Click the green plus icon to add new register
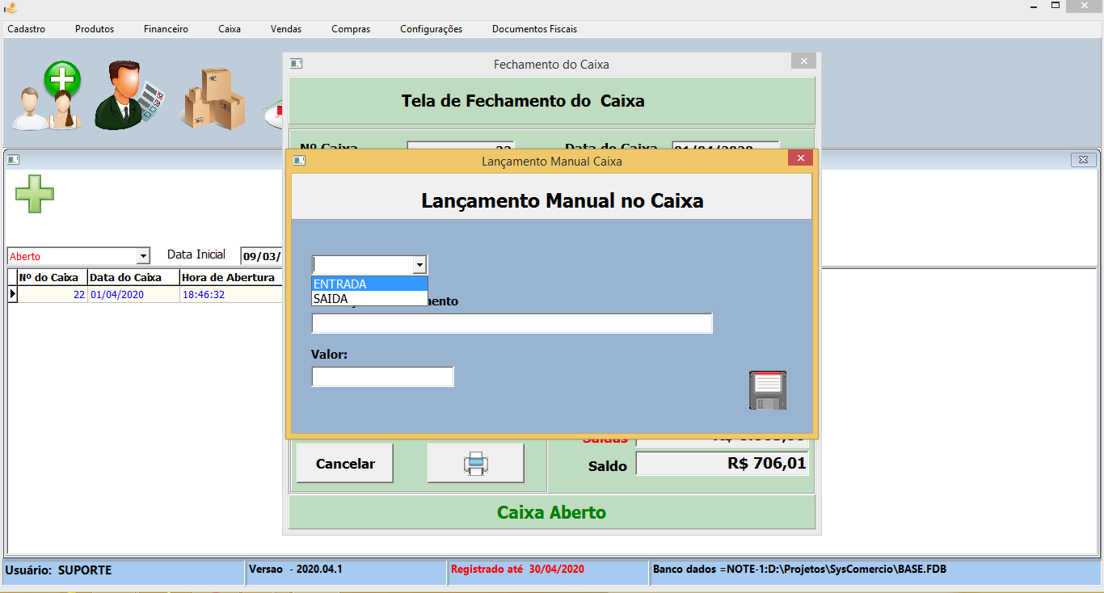 pos(34,194)
